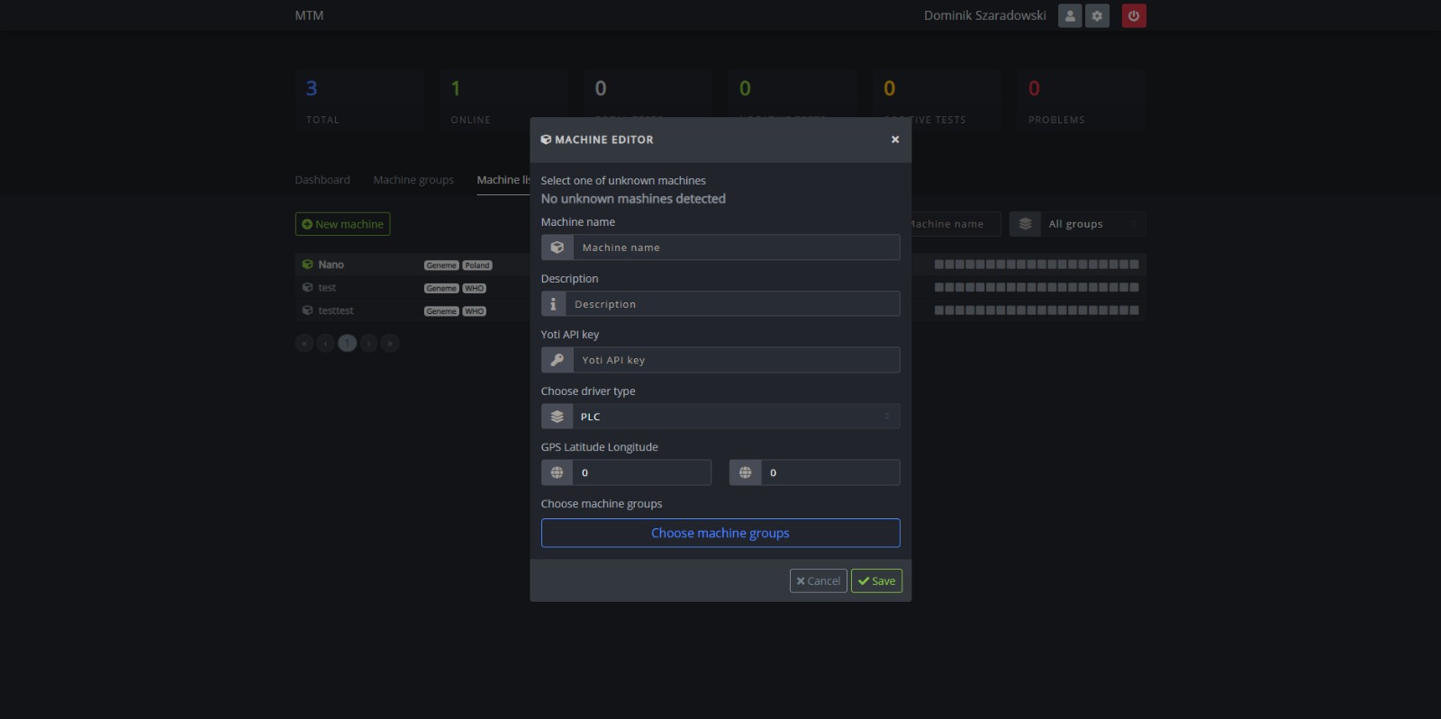The image size is (1441, 719).
Task: Click the New machine button
Action: click(342, 224)
